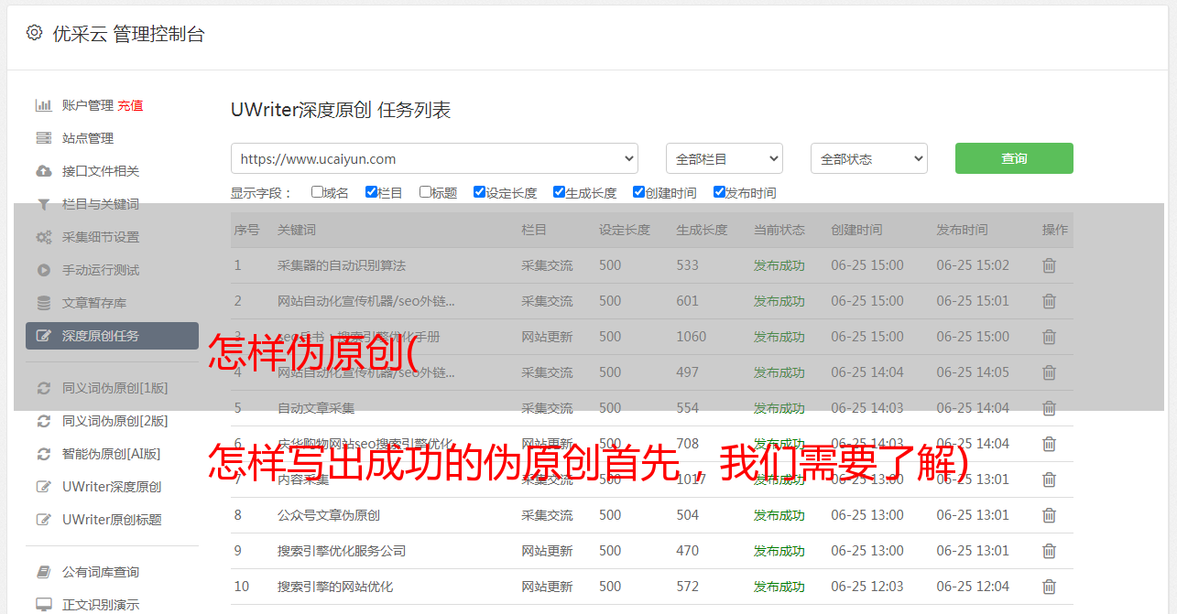Click keyword 搜索引擎优化服务公司
Image resolution: width=1177 pixels, height=614 pixels.
[x=342, y=551]
